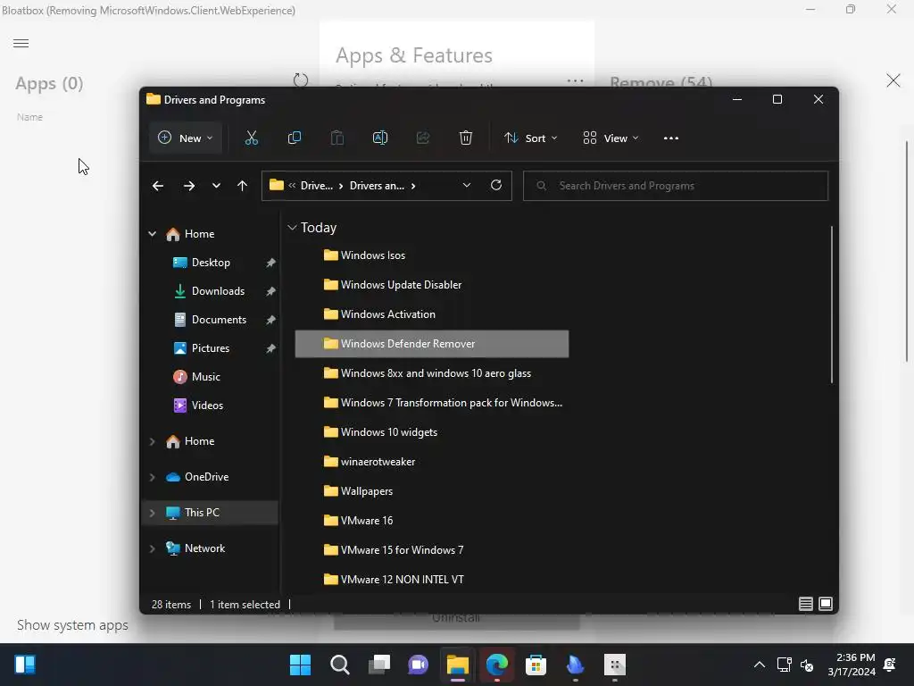Click the Rename icon in Explorer toolbar
The width and height of the screenshot is (914, 686).
click(380, 138)
